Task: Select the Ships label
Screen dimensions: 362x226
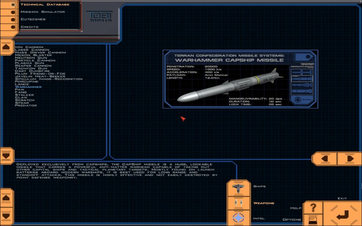Action: [259, 186]
